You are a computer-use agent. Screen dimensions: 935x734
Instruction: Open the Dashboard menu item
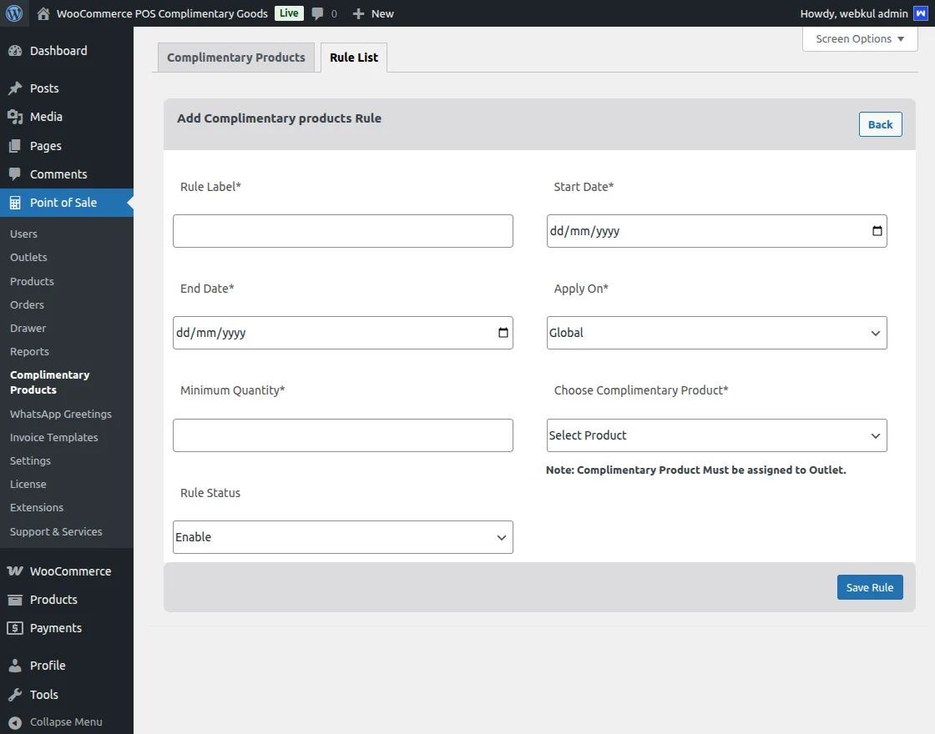point(58,51)
